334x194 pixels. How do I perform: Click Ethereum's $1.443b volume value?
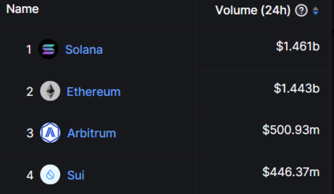coord(297,88)
